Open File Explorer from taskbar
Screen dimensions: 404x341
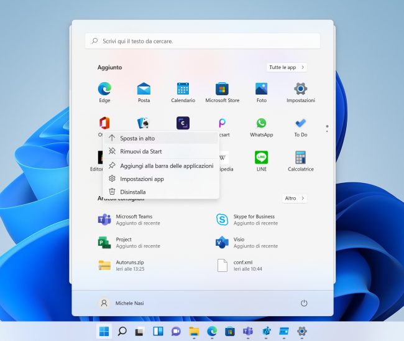pyautogui.click(x=194, y=331)
